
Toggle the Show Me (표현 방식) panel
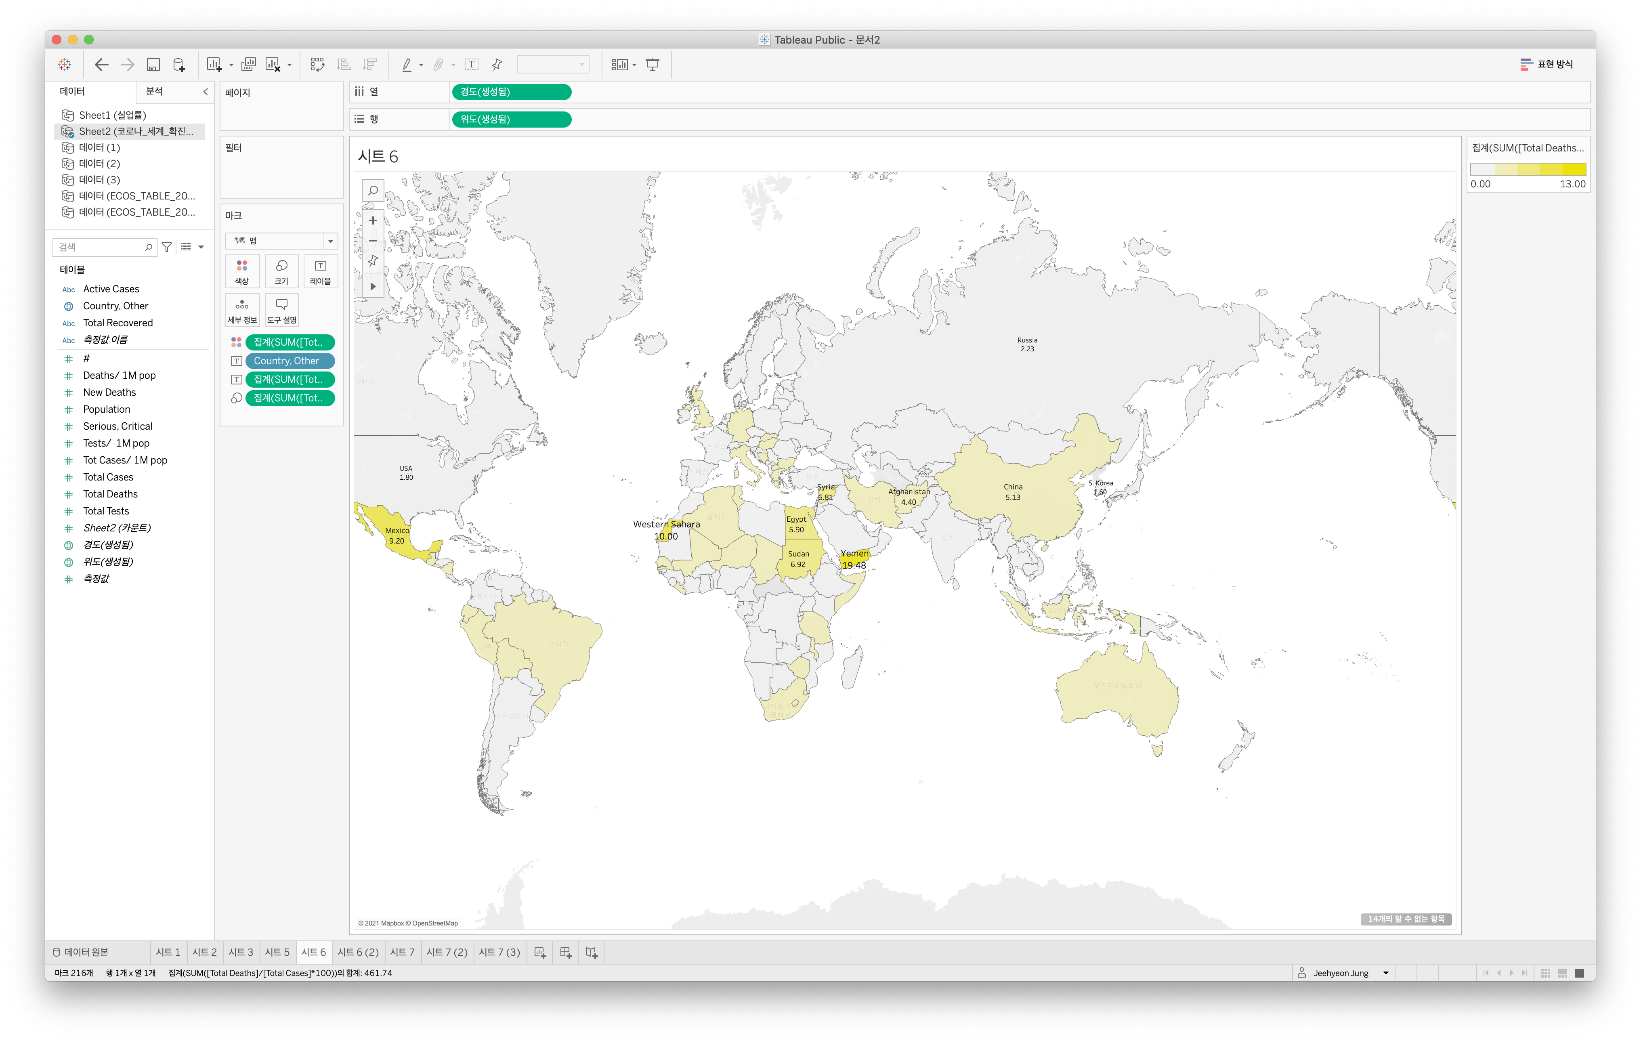1547,64
